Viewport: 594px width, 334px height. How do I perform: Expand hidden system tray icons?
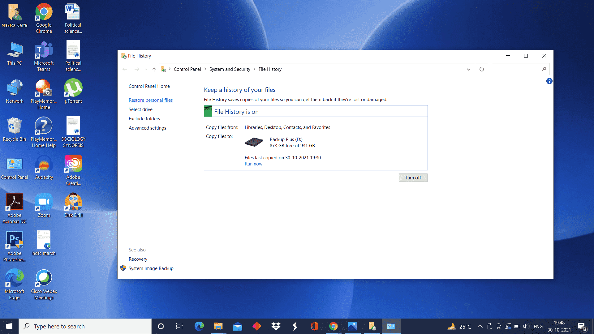pos(480,326)
